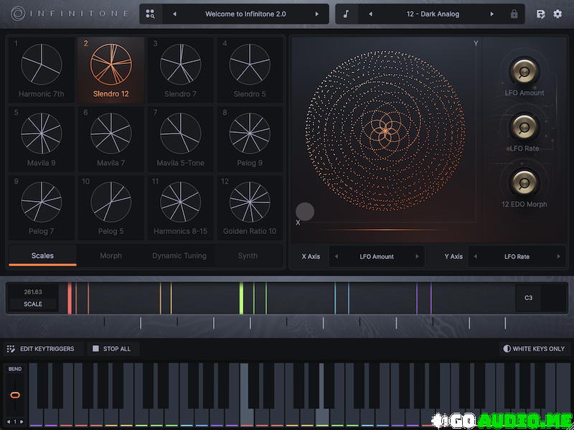574x430 pixels.
Task: Click 12 - Dark Analog sound name
Action: (433, 14)
